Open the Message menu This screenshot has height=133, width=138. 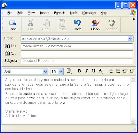(89, 13)
